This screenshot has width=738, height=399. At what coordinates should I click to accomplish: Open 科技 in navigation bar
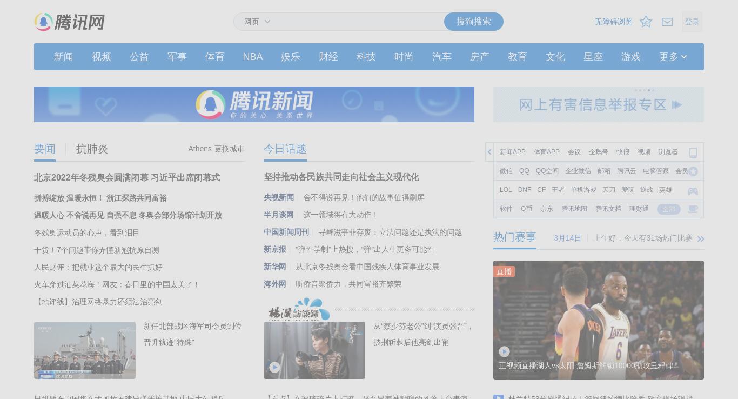point(366,57)
